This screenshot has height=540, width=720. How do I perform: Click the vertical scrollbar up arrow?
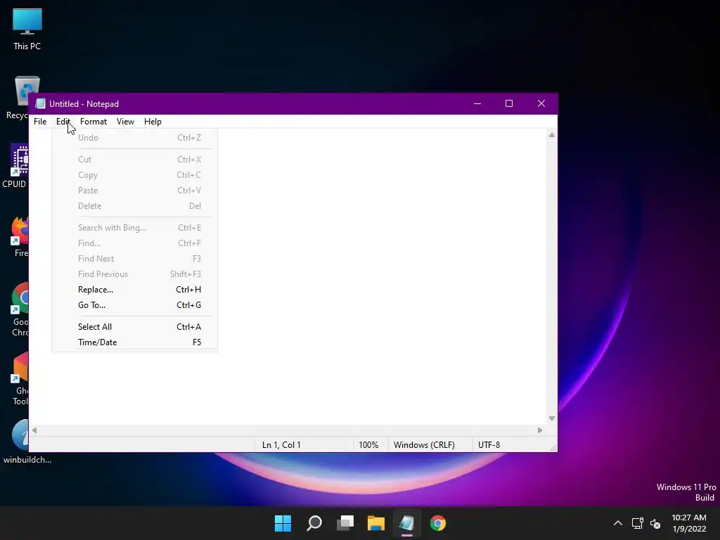pos(552,135)
